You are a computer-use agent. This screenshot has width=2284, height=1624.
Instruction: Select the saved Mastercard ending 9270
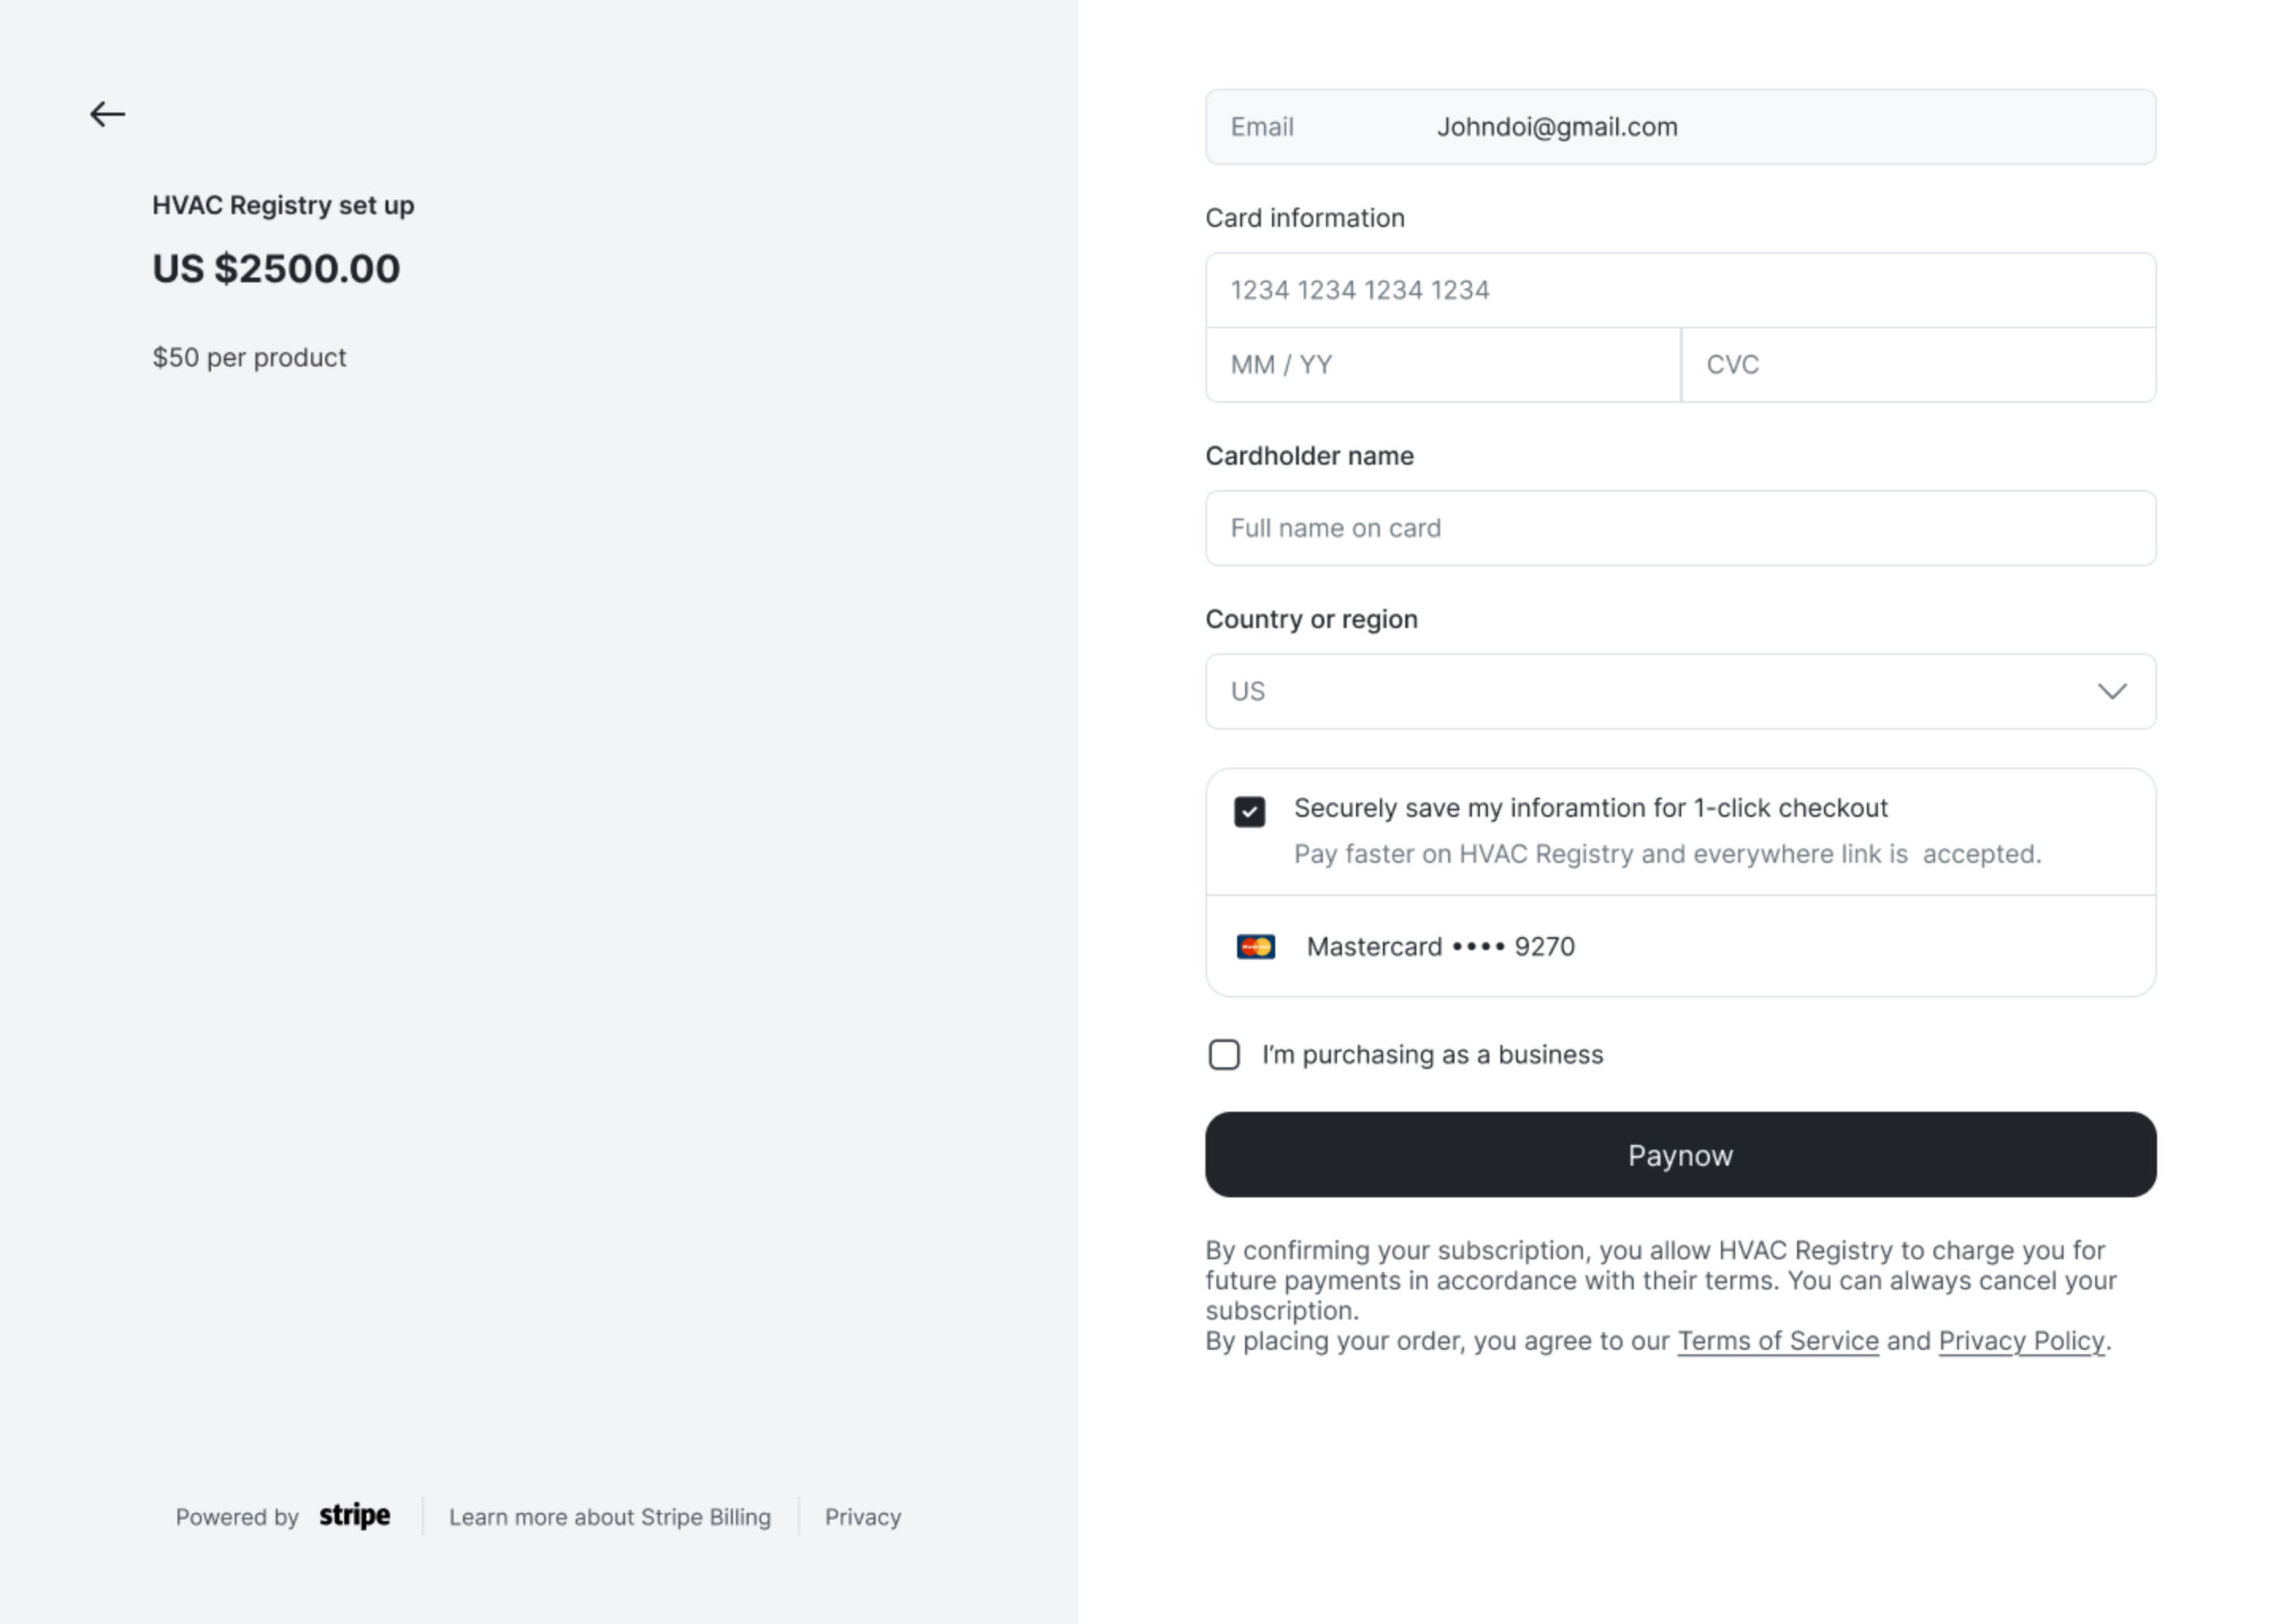(x=1680, y=946)
